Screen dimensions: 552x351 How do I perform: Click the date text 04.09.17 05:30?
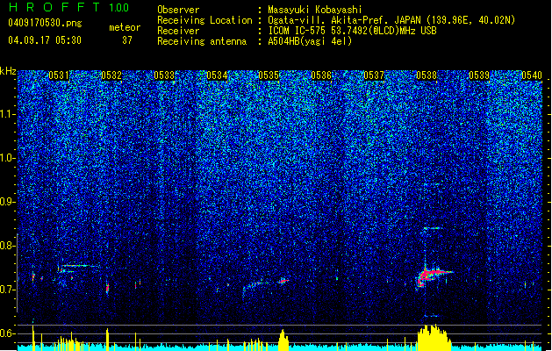45,40
